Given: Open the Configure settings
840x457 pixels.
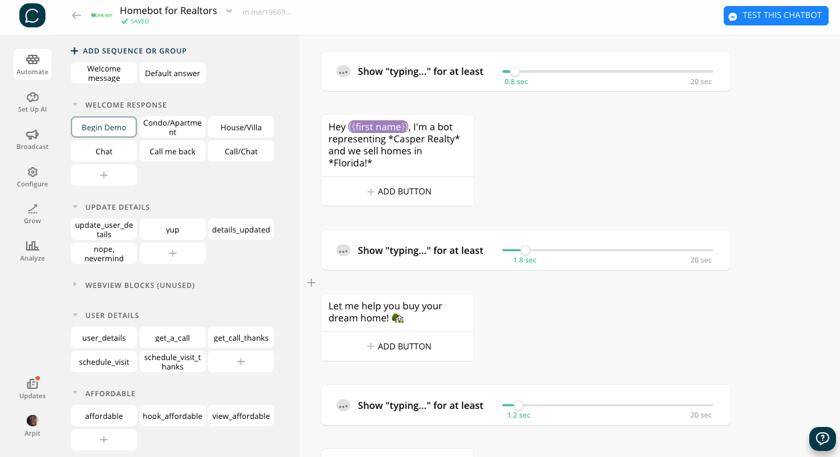Looking at the screenshot, I should tap(32, 176).
